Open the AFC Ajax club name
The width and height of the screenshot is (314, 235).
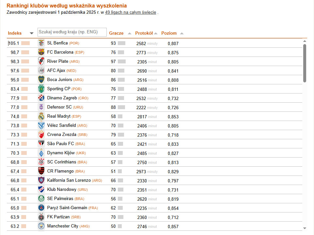point(56,71)
